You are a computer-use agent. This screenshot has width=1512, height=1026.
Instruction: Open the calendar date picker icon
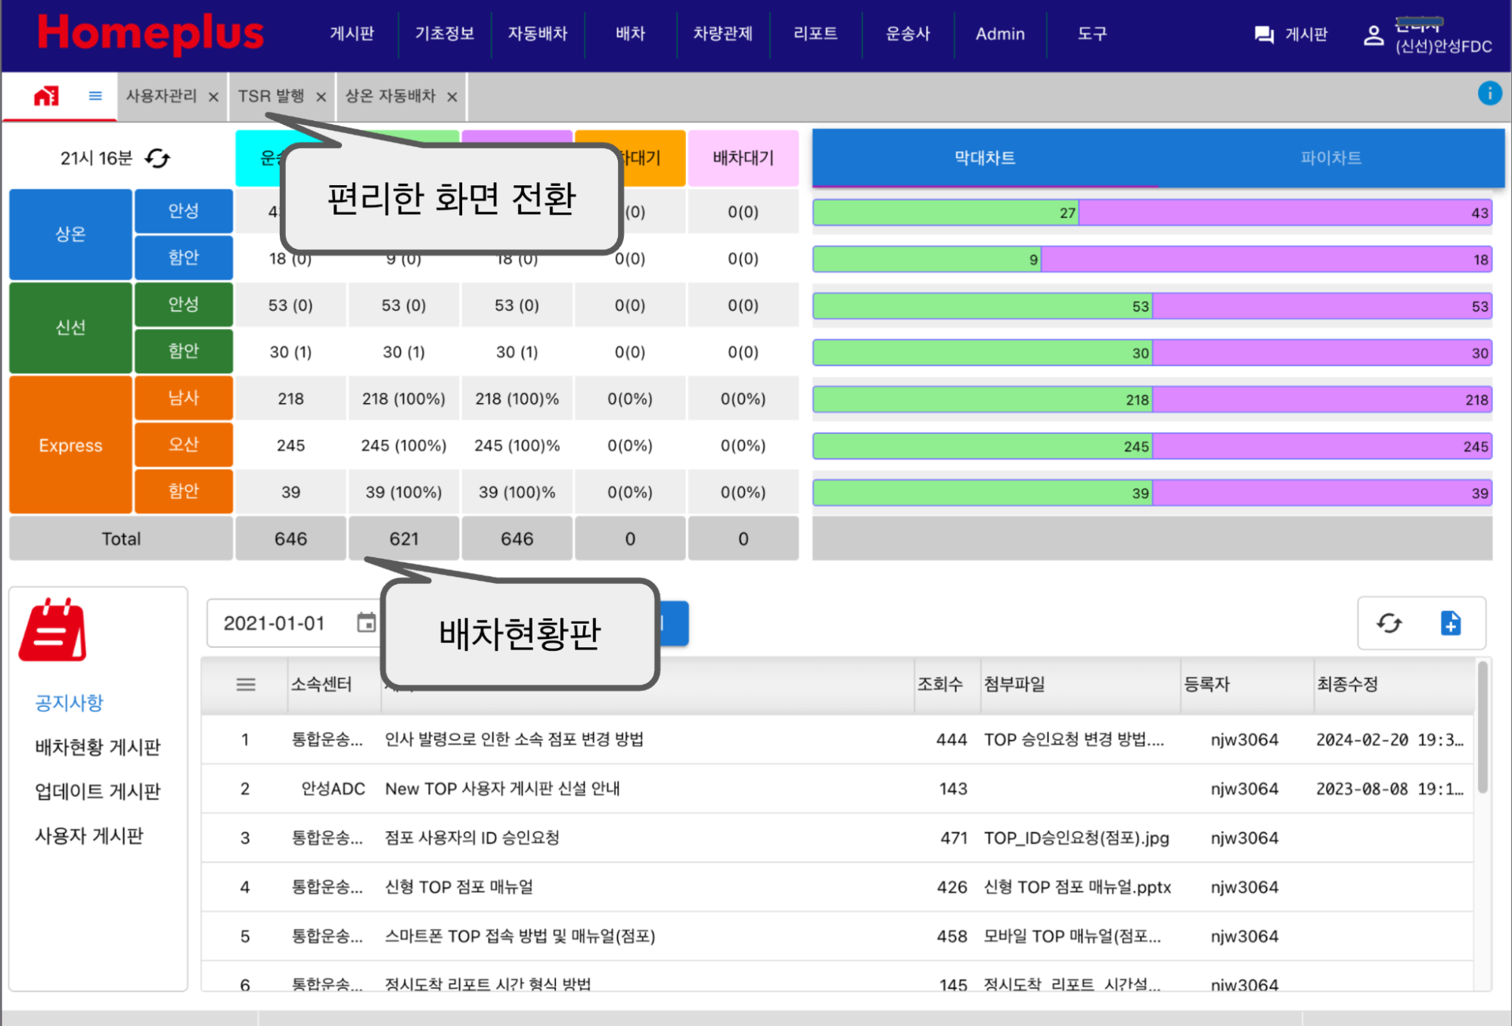tap(366, 623)
